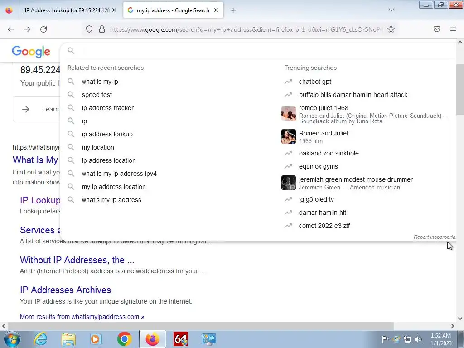This screenshot has height=348, width=464.
Task: Open 'More results from whatismyipaddress.com'
Action: click(x=82, y=317)
